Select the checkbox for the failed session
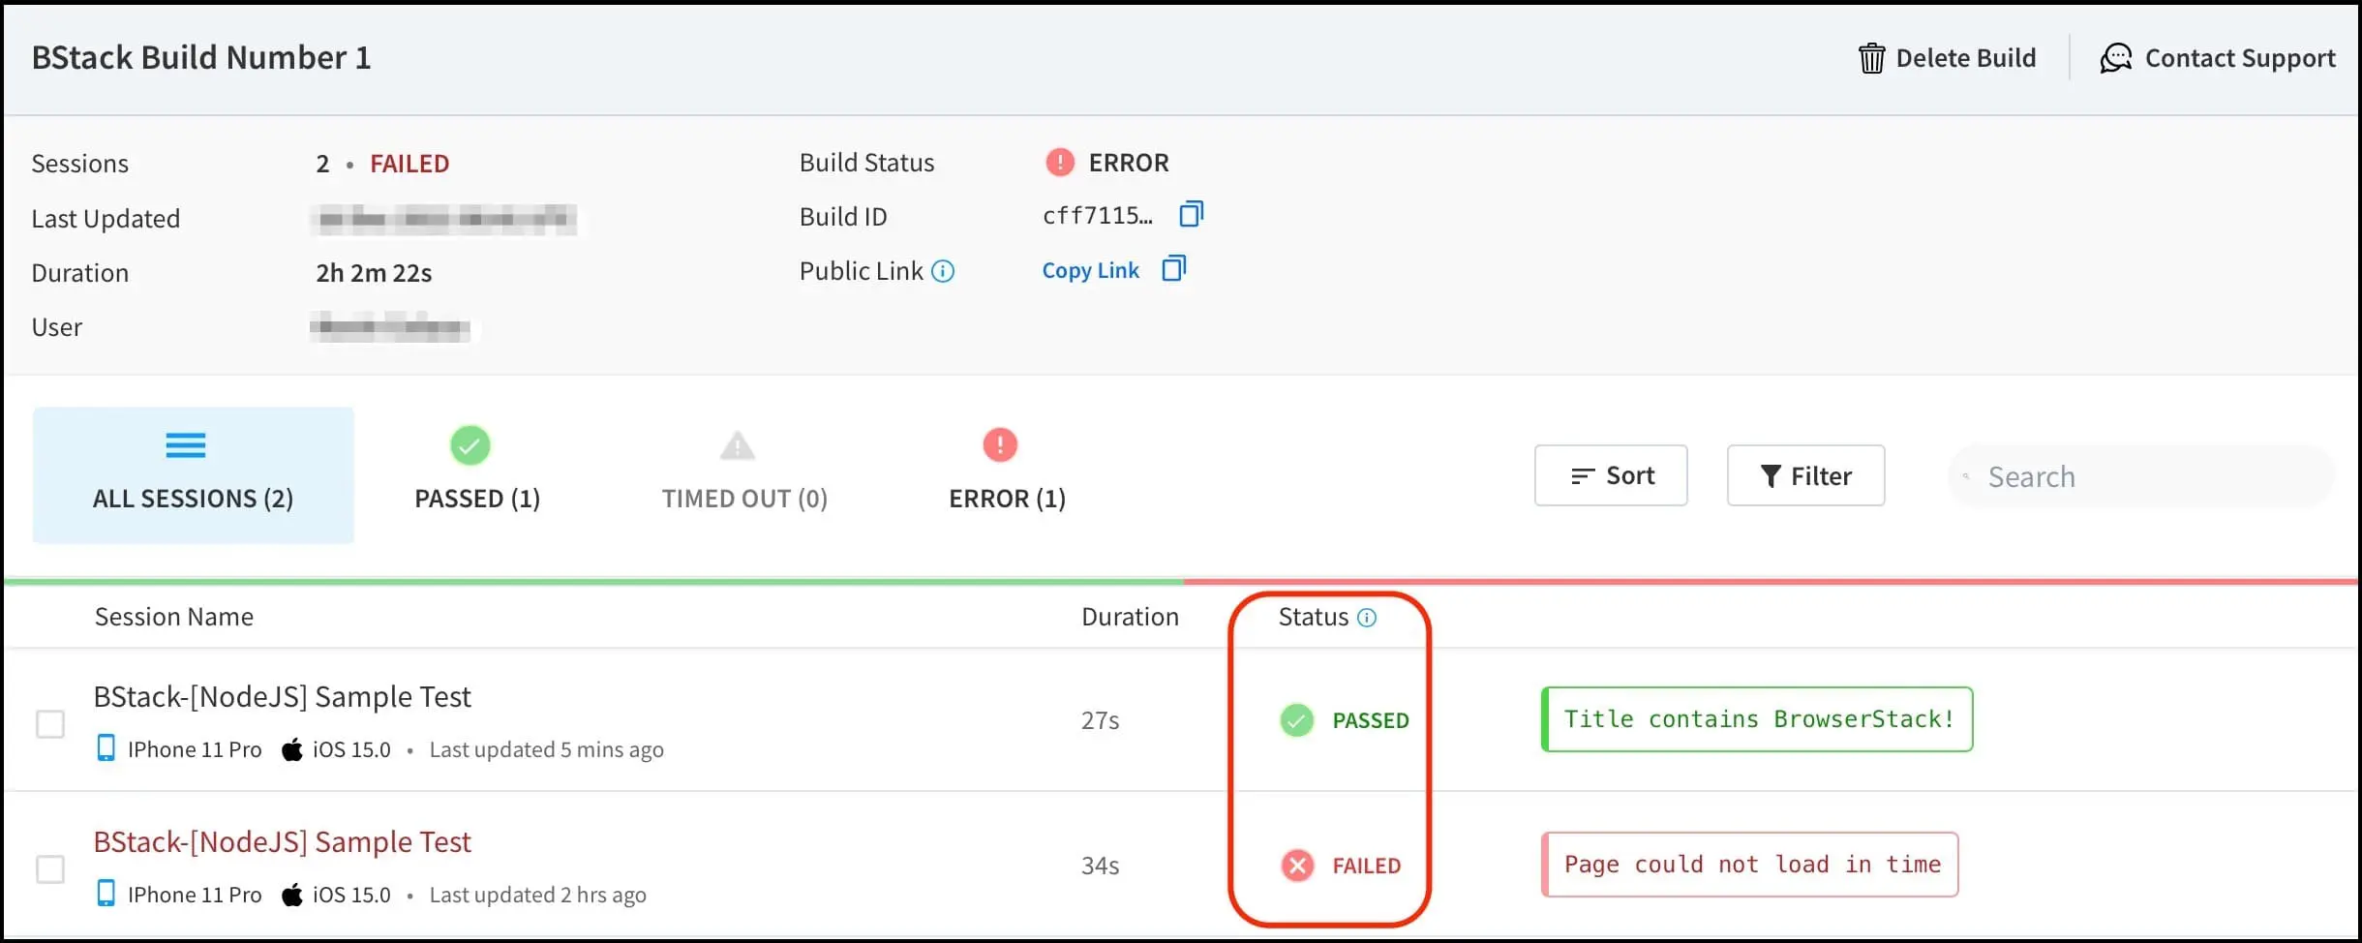2362x943 pixels. click(50, 869)
